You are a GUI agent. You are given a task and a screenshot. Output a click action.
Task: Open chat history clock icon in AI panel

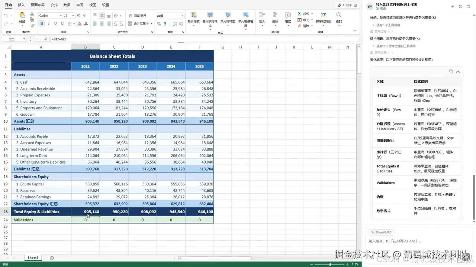click(x=460, y=6)
